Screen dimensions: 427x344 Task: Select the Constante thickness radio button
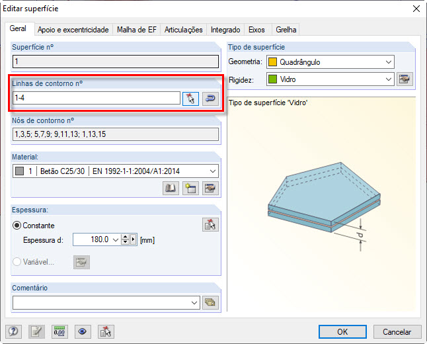pyautogui.click(x=17, y=226)
